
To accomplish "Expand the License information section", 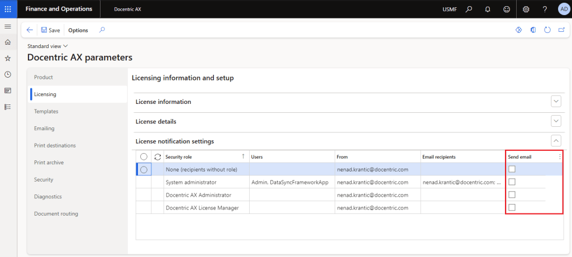I will pos(556,102).
